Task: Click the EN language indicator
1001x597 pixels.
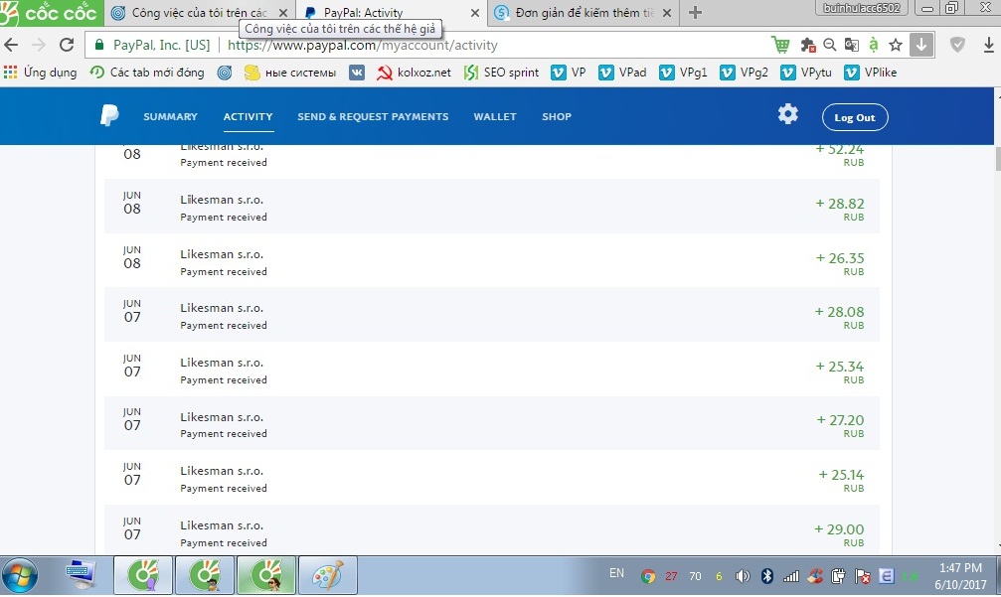Action: point(616,573)
